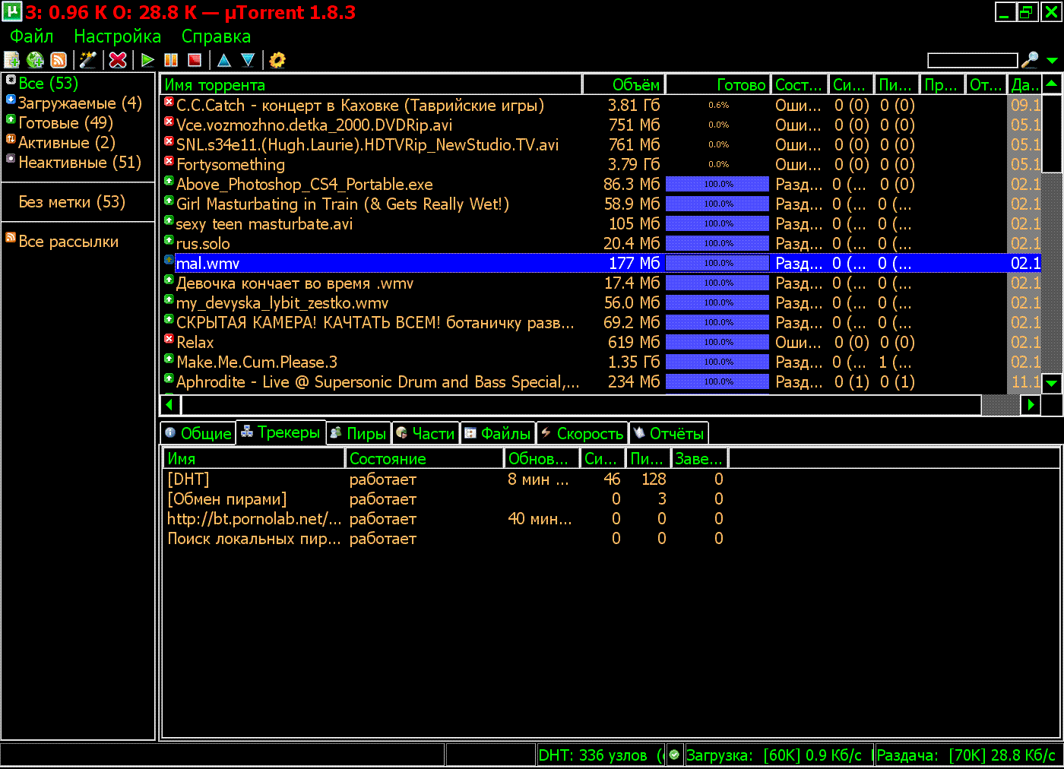Screen dimensions: 1064x769
Task: Click progress bar of Above_Photoshop_CS4_Portable.exe
Action: pos(717,184)
